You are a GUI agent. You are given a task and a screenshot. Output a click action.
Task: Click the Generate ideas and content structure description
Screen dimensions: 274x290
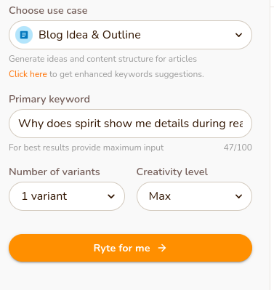(102, 59)
